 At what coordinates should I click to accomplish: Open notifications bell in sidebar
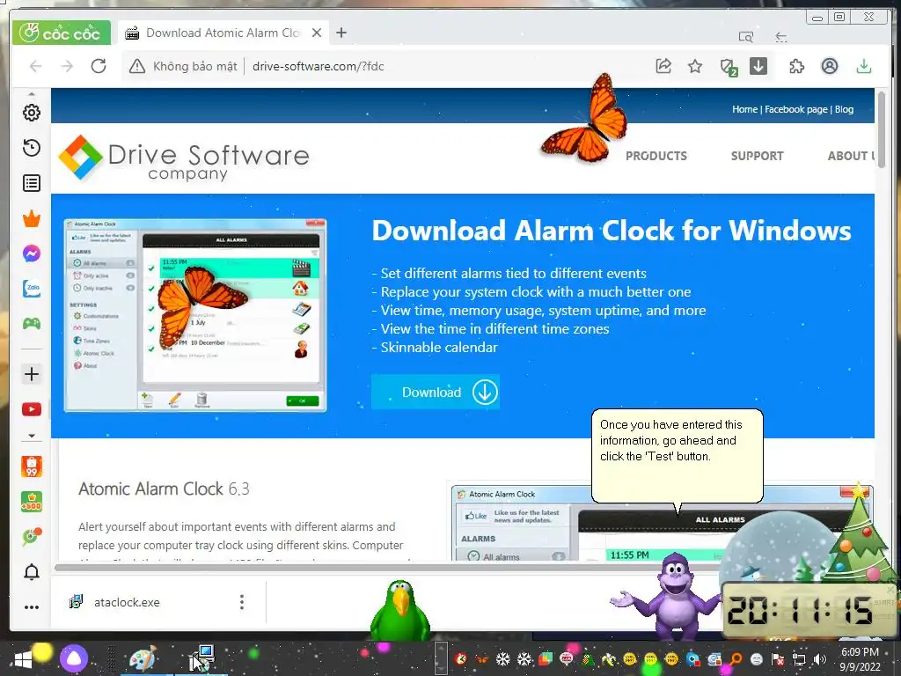32,572
